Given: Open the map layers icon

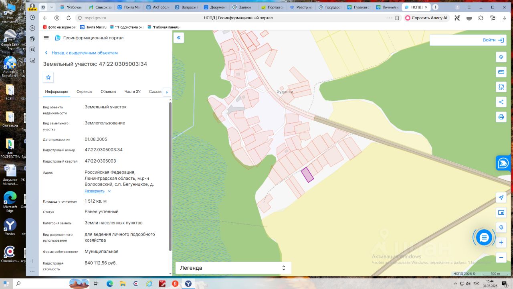Looking at the screenshot, I should point(501,57).
